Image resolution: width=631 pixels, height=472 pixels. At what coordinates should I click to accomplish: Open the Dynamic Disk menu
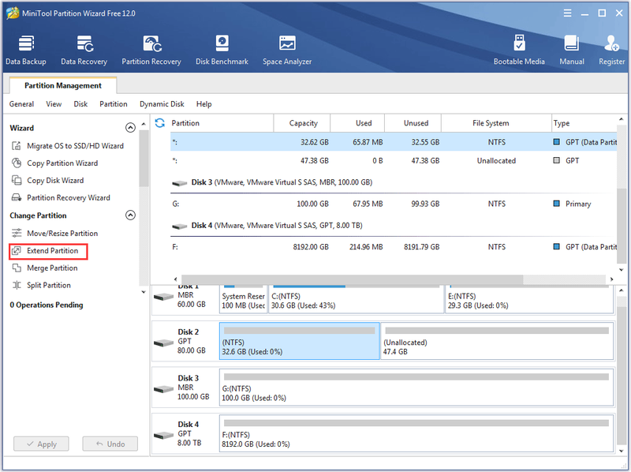coord(162,104)
